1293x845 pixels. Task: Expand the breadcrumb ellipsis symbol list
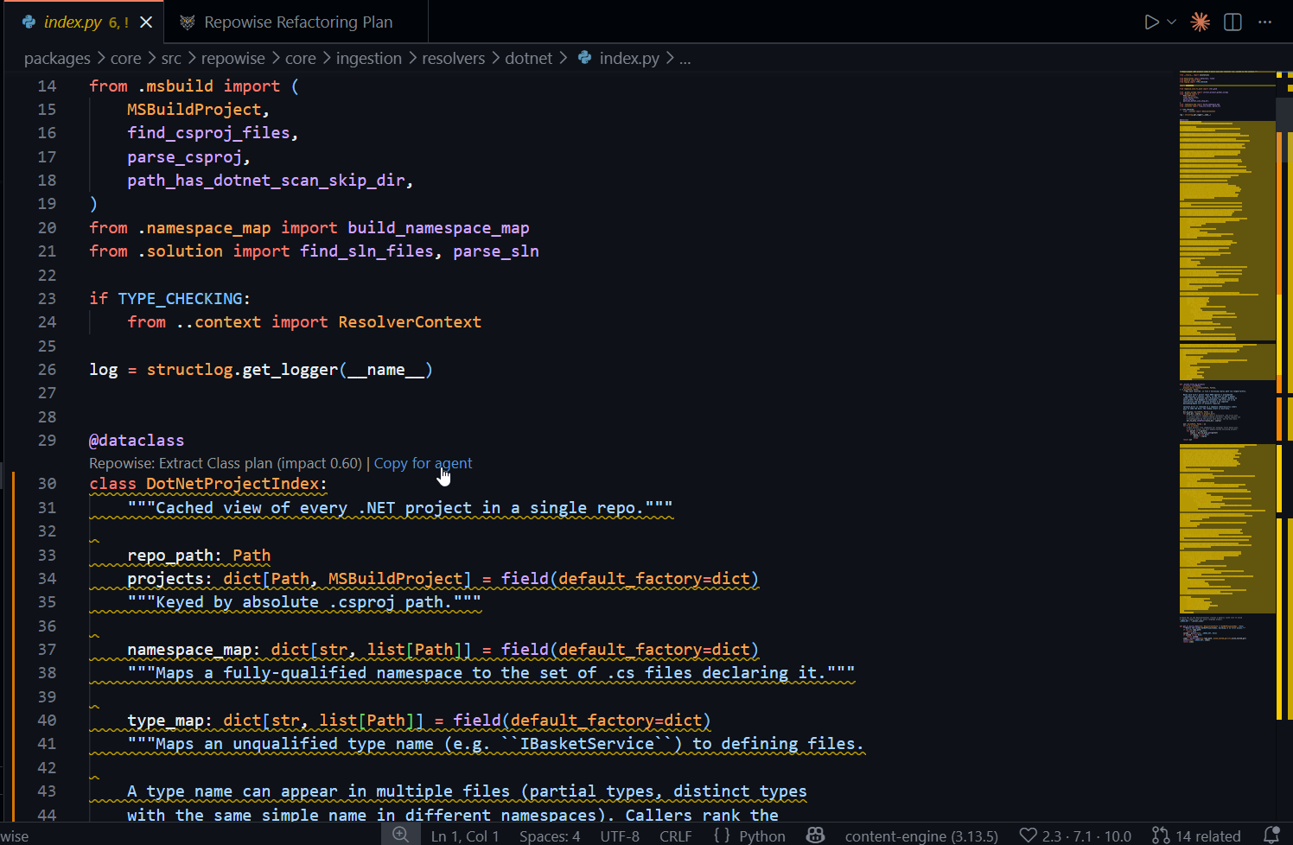coord(685,58)
